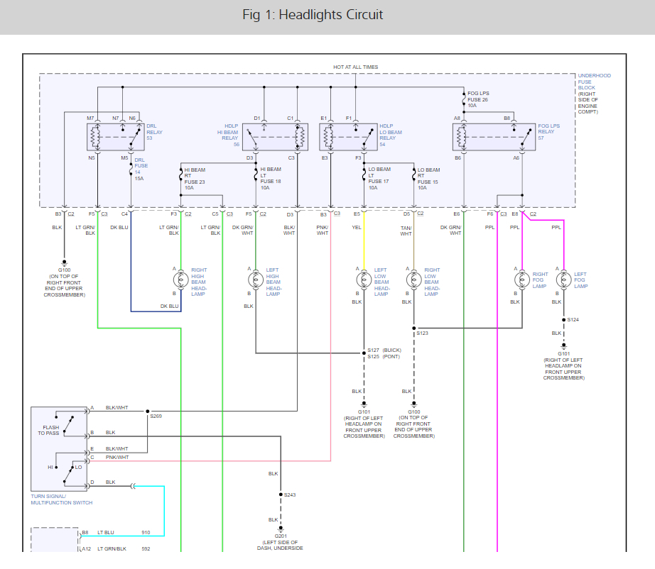Screen dimensions: 655x569
Task: Click the Fig 1: Headlights Circuit title
Action: tap(313, 14)
